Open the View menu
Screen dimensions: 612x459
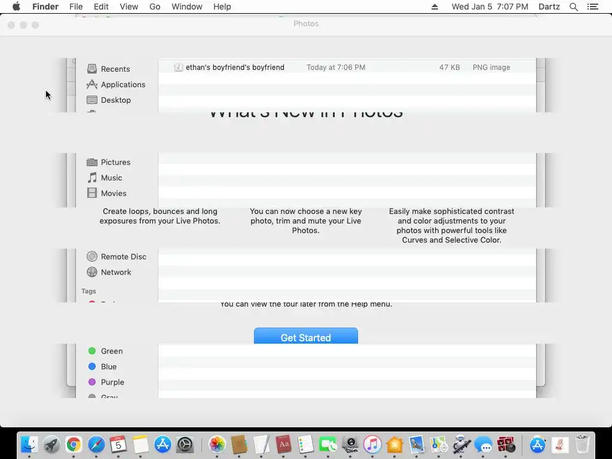(x=129, y=7)
